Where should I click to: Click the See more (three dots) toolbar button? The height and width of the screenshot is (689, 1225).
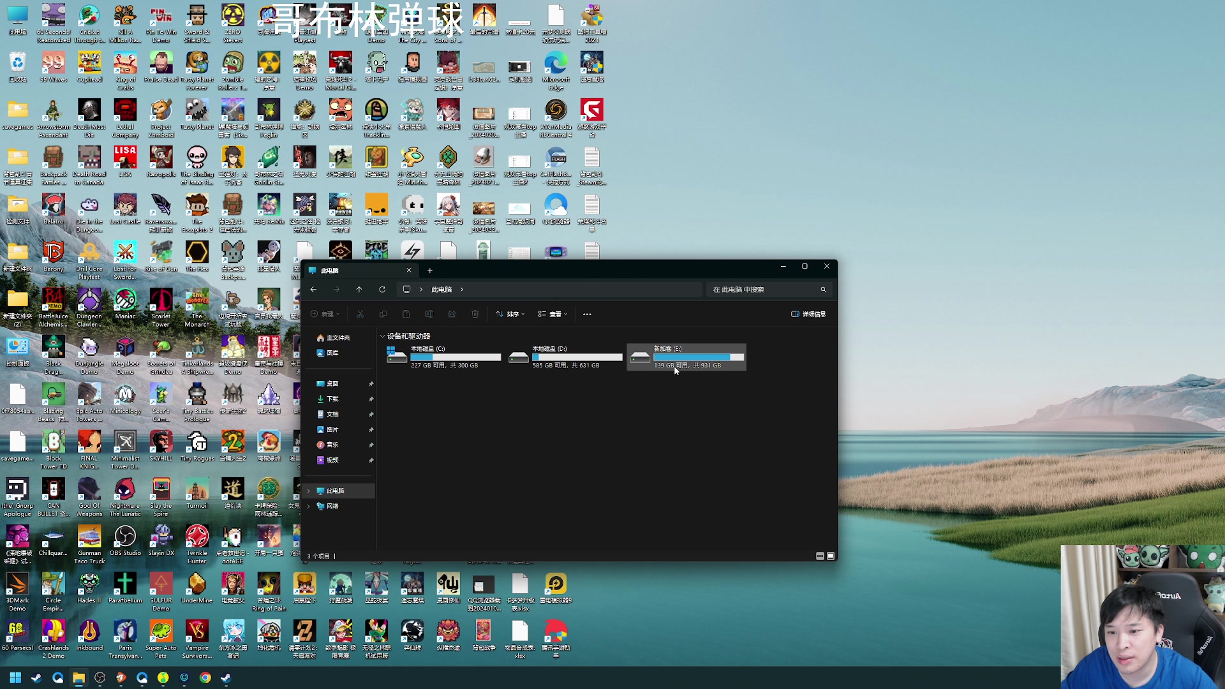pos(587,314)
